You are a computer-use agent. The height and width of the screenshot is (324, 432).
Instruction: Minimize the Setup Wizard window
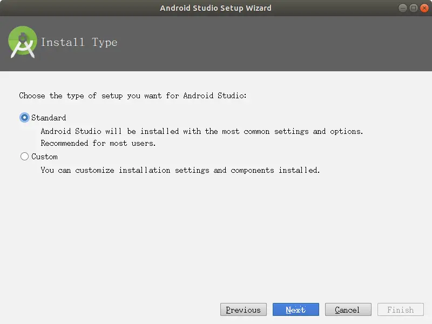coord(402,8)
